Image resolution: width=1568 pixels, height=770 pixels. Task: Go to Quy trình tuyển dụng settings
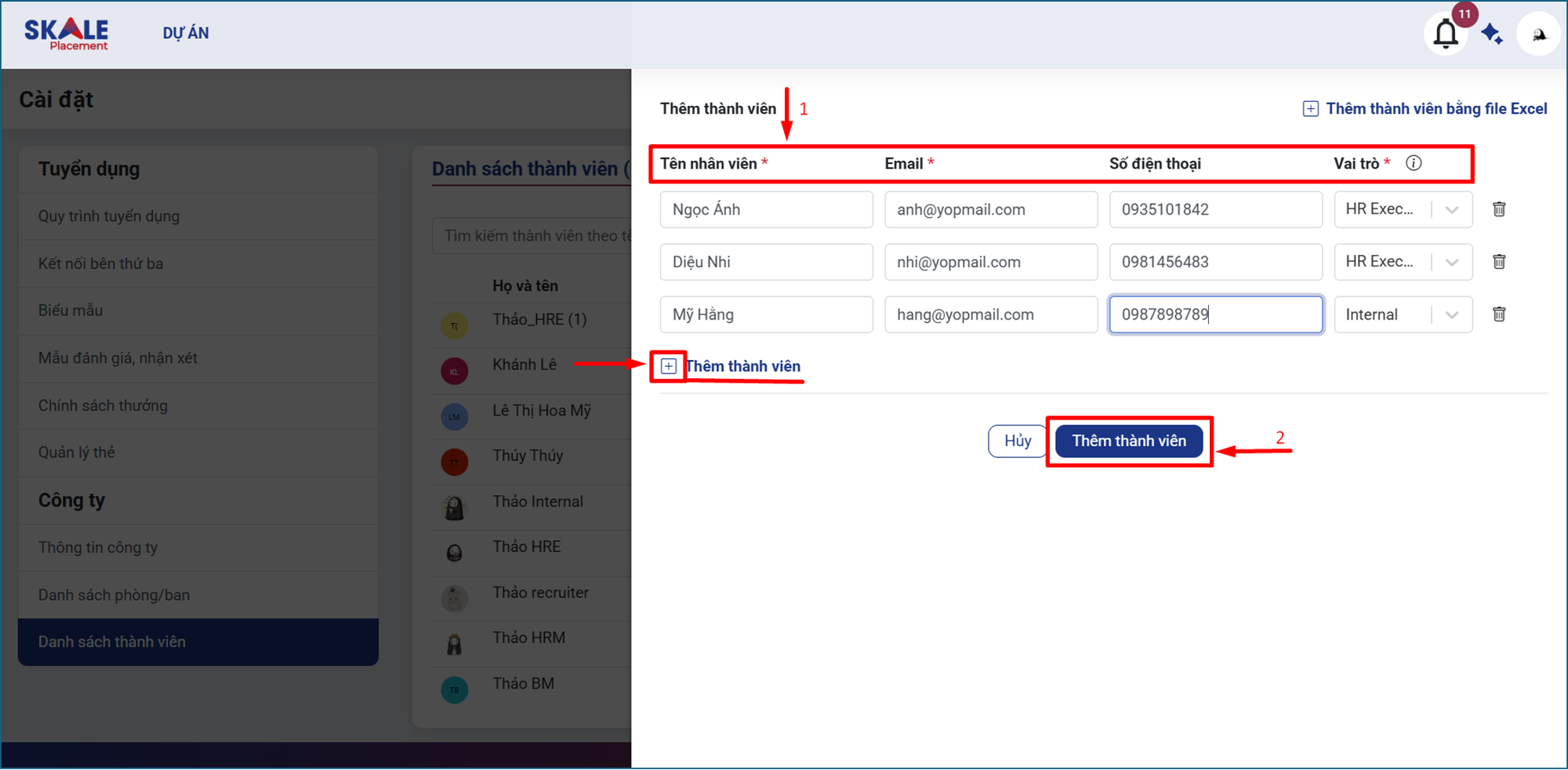click(109, 216)
